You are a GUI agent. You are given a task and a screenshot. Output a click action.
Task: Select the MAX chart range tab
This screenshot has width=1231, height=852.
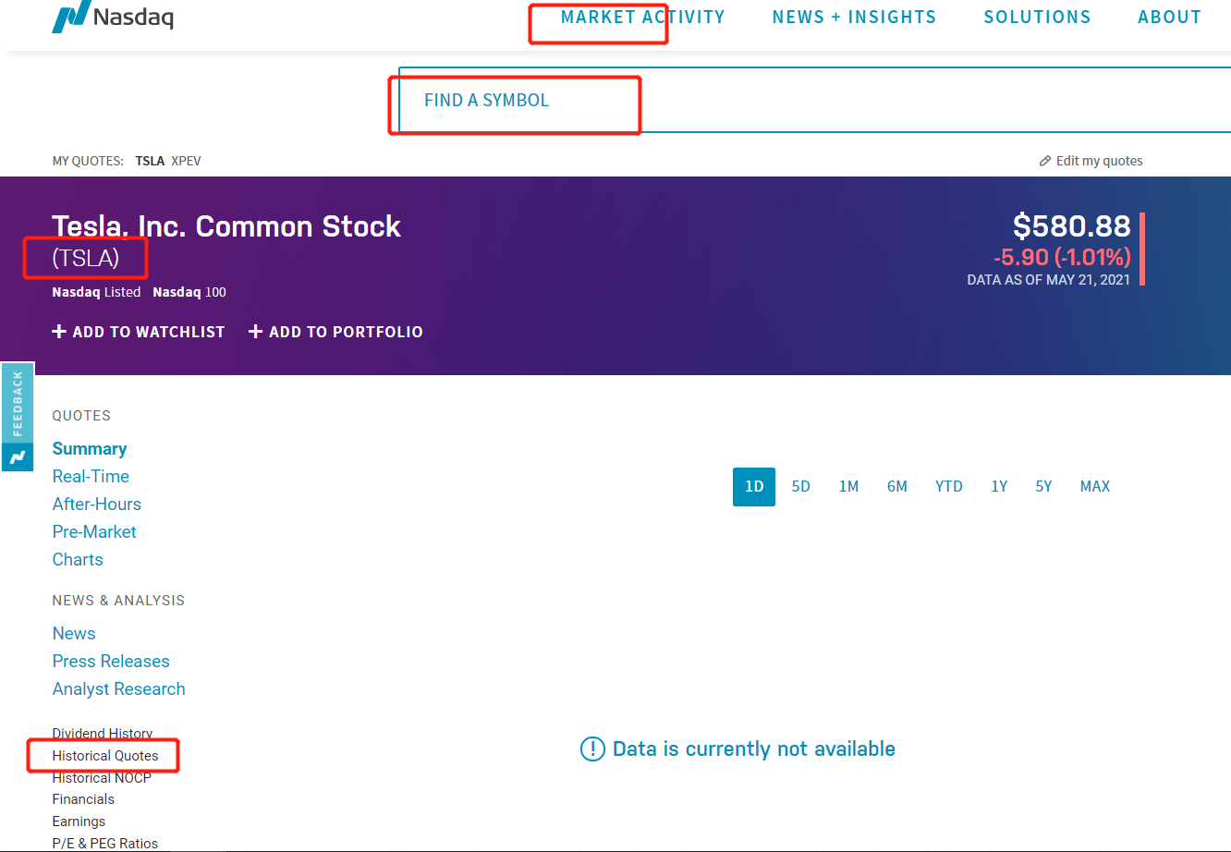pos(1095,487)
